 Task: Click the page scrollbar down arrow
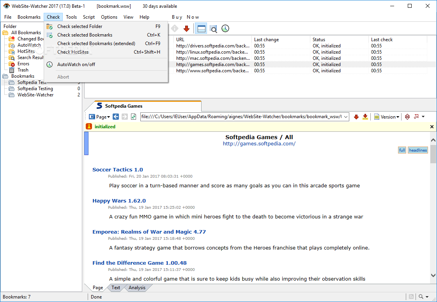[x=433, y=275]
